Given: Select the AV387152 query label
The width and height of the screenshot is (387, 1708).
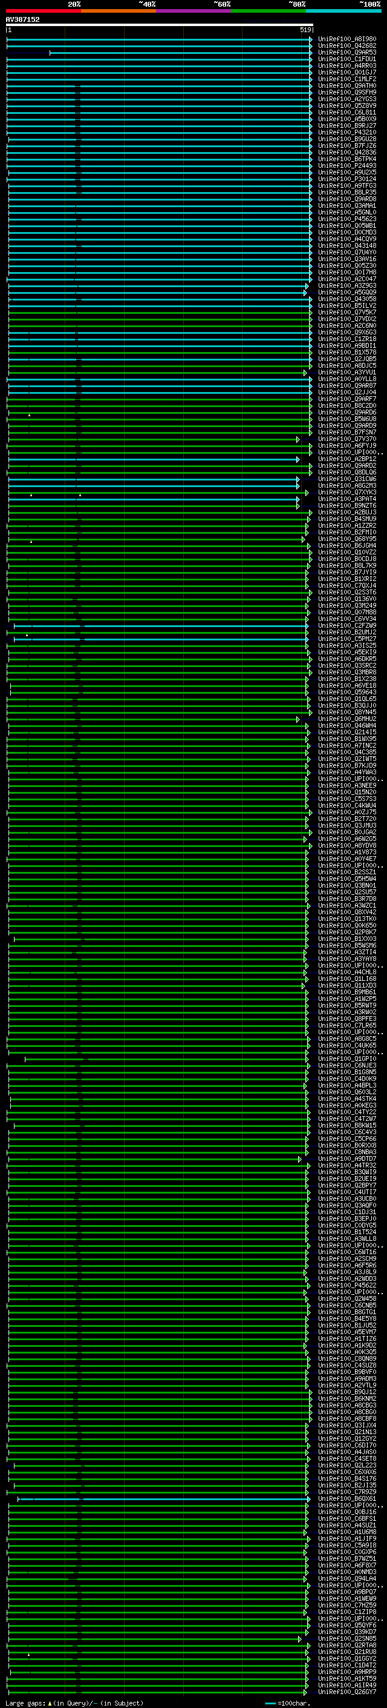Looking at the screenshot, I should coord(22,20).
